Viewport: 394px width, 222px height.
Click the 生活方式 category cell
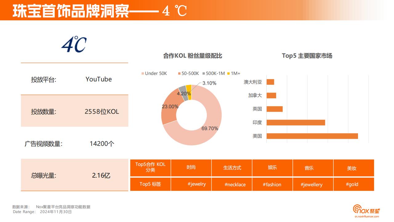pos(232,168)
